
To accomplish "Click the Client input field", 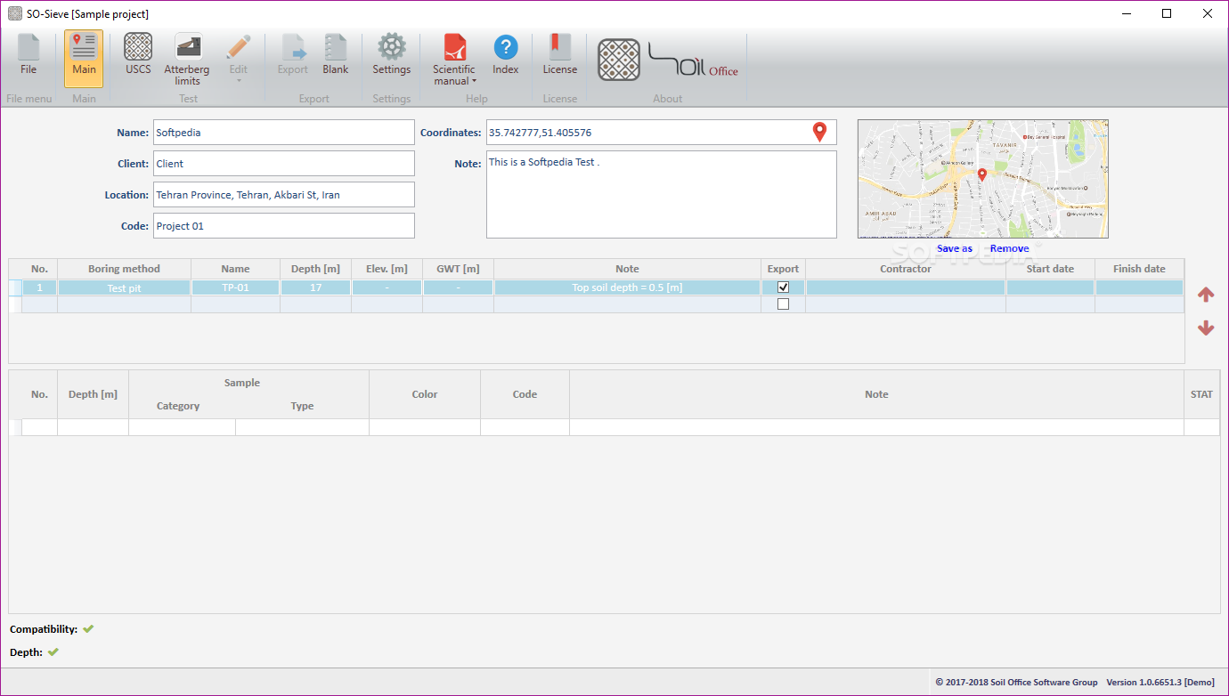I will [x=284, y=164].
